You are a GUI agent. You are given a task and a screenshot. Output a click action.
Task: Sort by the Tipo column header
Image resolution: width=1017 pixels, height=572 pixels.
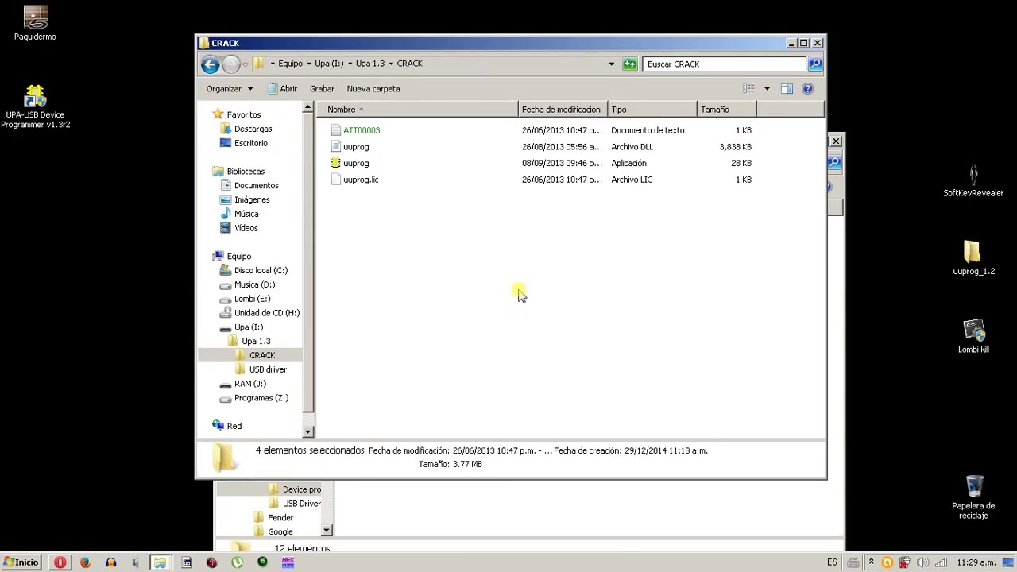click(652, 110)
